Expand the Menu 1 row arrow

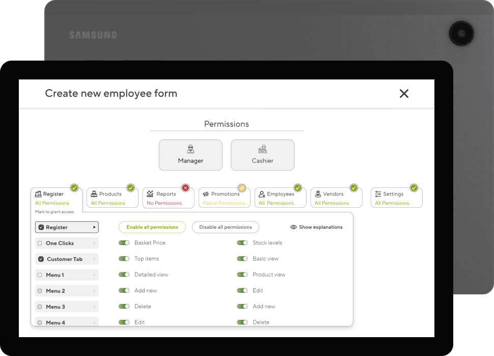[94, 275]
